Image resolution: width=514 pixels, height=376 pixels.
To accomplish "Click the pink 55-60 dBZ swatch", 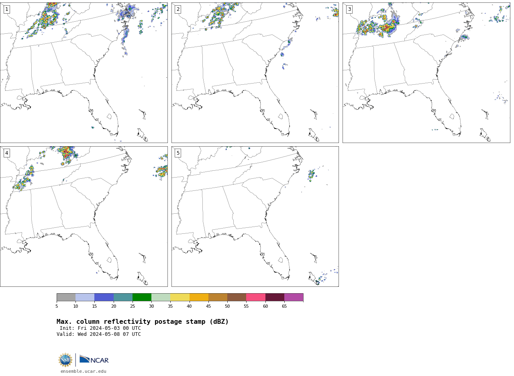I will (256, 297).
